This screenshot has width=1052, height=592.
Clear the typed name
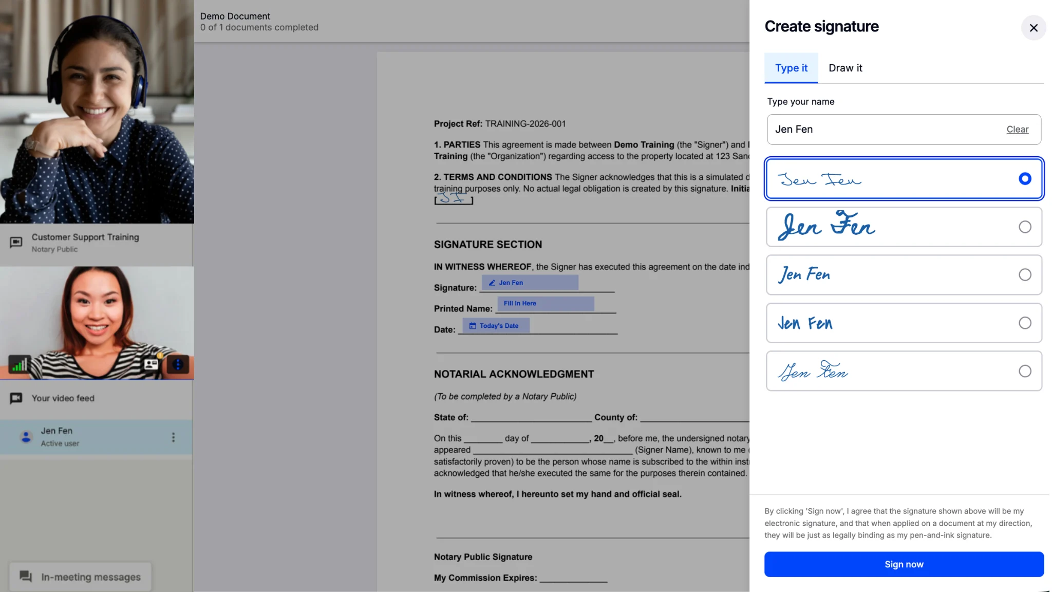(x=1017, y=129)
